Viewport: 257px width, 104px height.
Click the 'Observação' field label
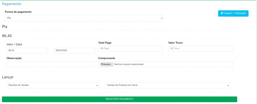(x=14, y=58)
